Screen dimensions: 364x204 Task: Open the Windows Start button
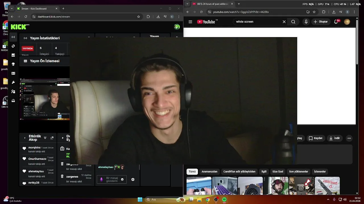[140, 199]
